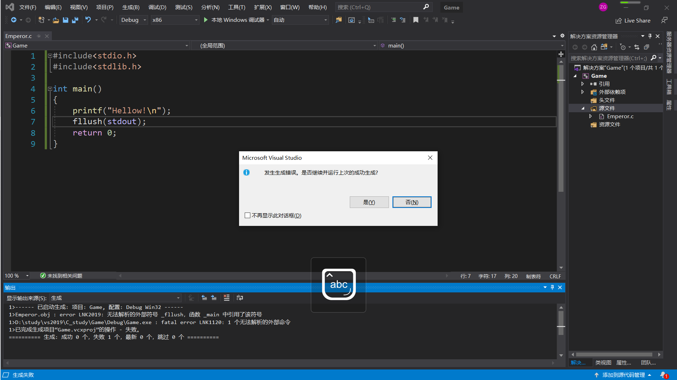Open the x86 platform dropdown
The width and height of the screenshot is (677, 380).
pyautogui.click(x=175, y=20)
